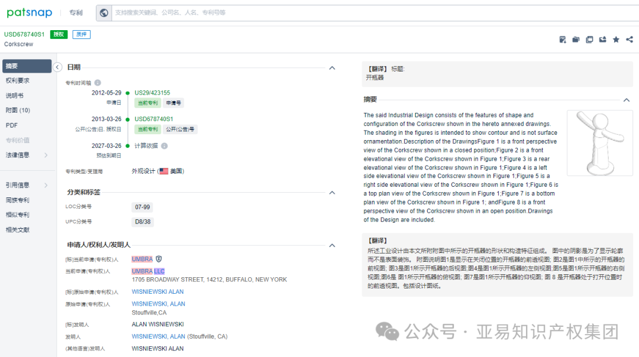Viewport: 639px width, 357px height.
Task: Click inventor link WISNIEWSKI, ALAN (Stouffville, CA)
Action: tap(158, 336)
